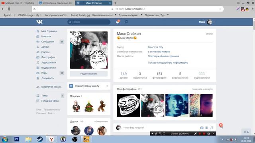The height and width of the screenshot is (143, 255).
Task: Click в активном поиске status link
Action: (x=159, y=52)
